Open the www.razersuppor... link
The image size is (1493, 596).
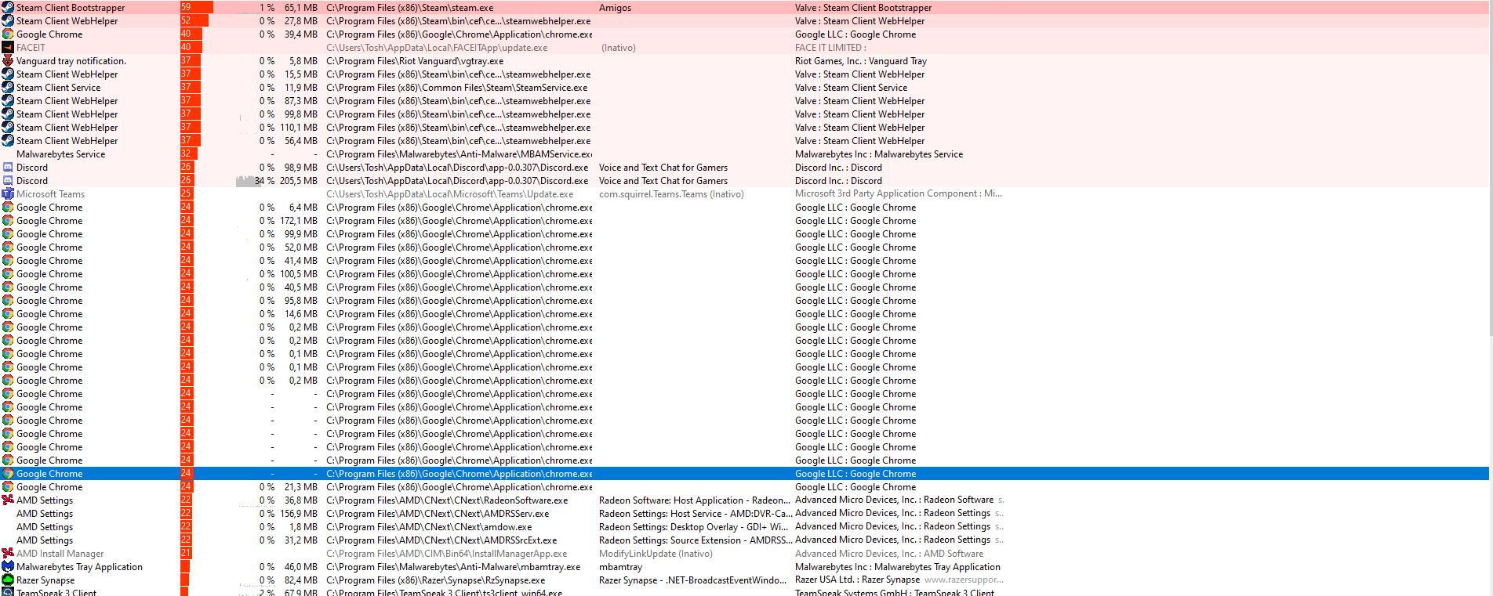coord(964,580)
